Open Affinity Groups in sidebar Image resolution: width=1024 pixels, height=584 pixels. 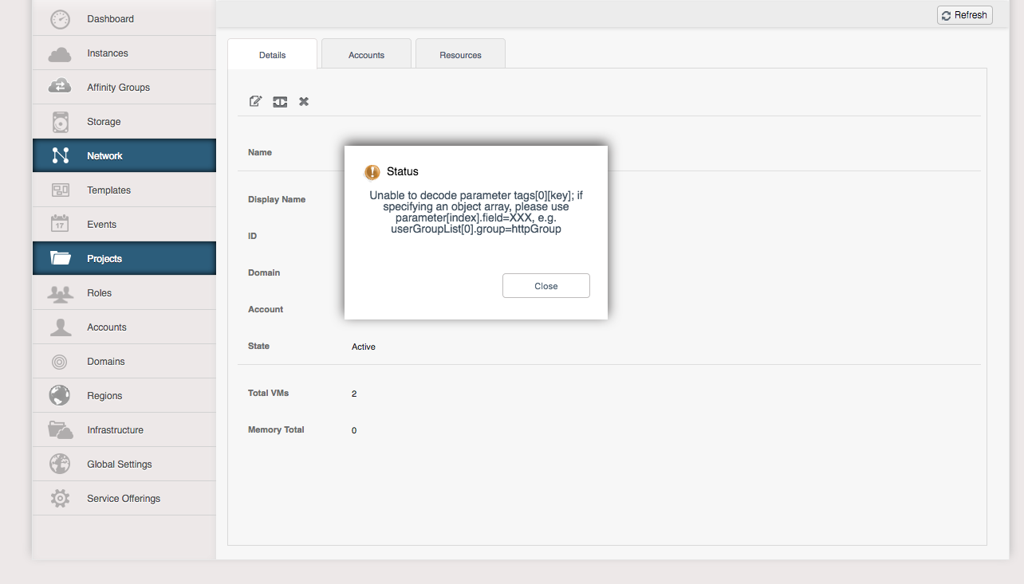pos(124,87)
